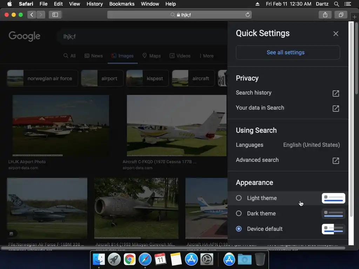
Task: Click the Google logo
Action: (x=25, y=36)
